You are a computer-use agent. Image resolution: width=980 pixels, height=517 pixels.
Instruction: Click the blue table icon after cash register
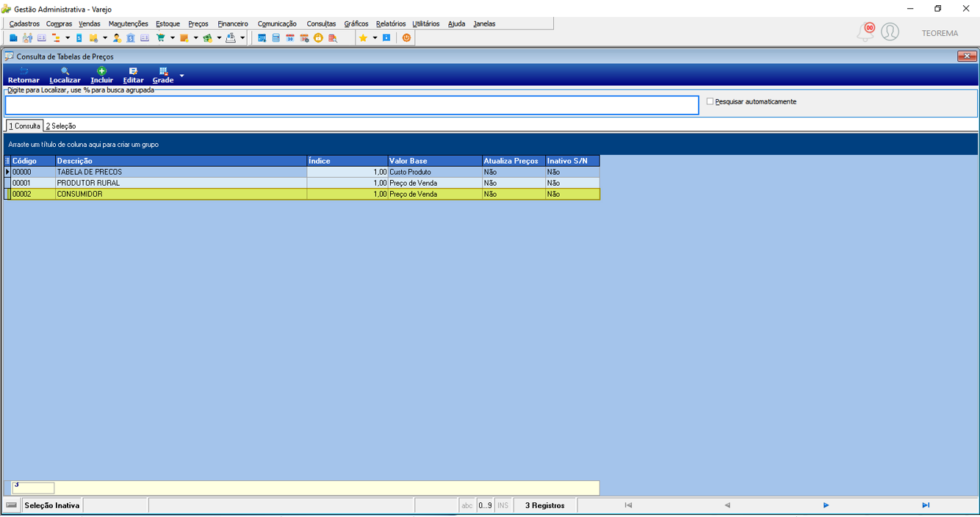click(262, 37)
